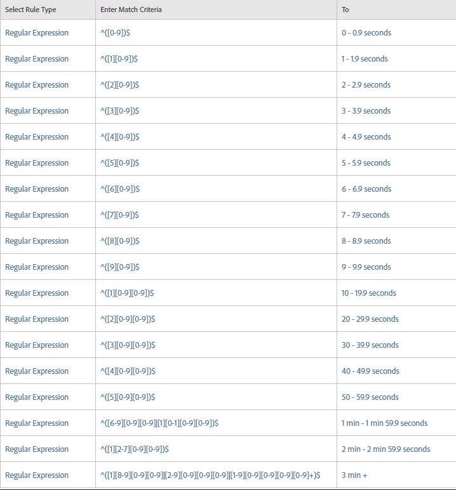Click the '4 - 4.9 seconds' value
This screenshot has width=456, height=490.
coord(366,137)
